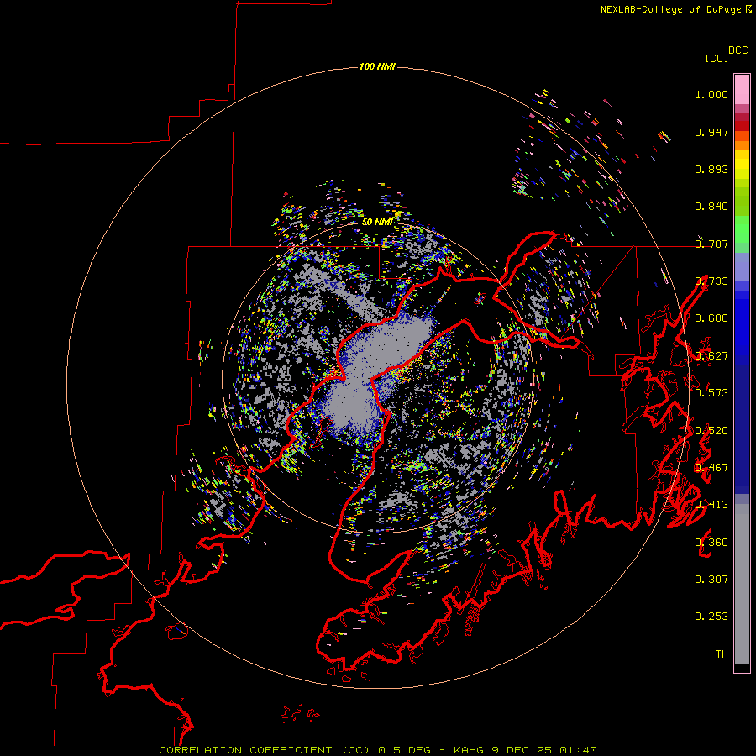Click the 0.627 scale value

pyautogui.click(x=711, y=356)
